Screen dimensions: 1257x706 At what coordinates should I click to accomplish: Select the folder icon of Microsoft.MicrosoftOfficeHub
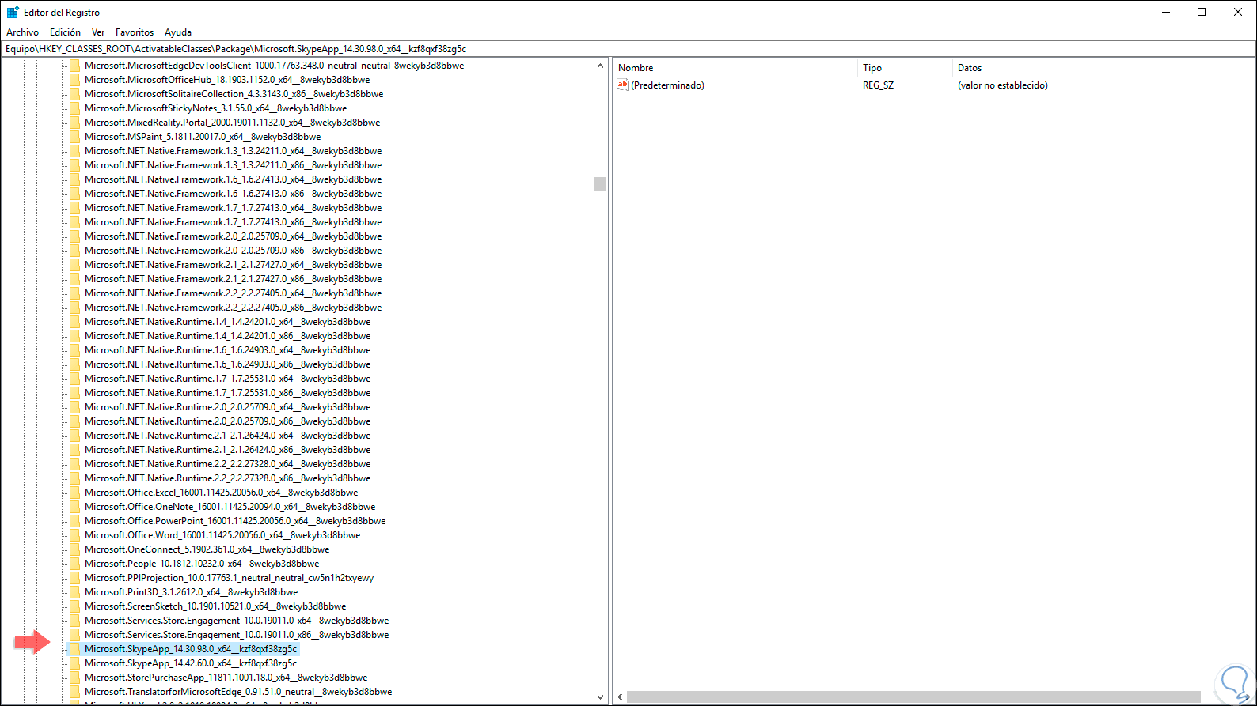coord(74,80)
